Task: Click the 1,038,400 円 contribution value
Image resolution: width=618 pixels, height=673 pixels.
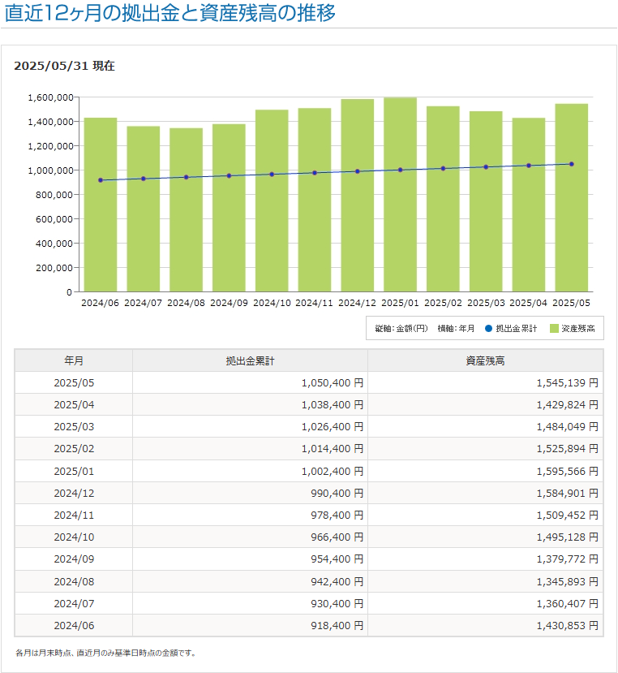Action: coord(333,405)
